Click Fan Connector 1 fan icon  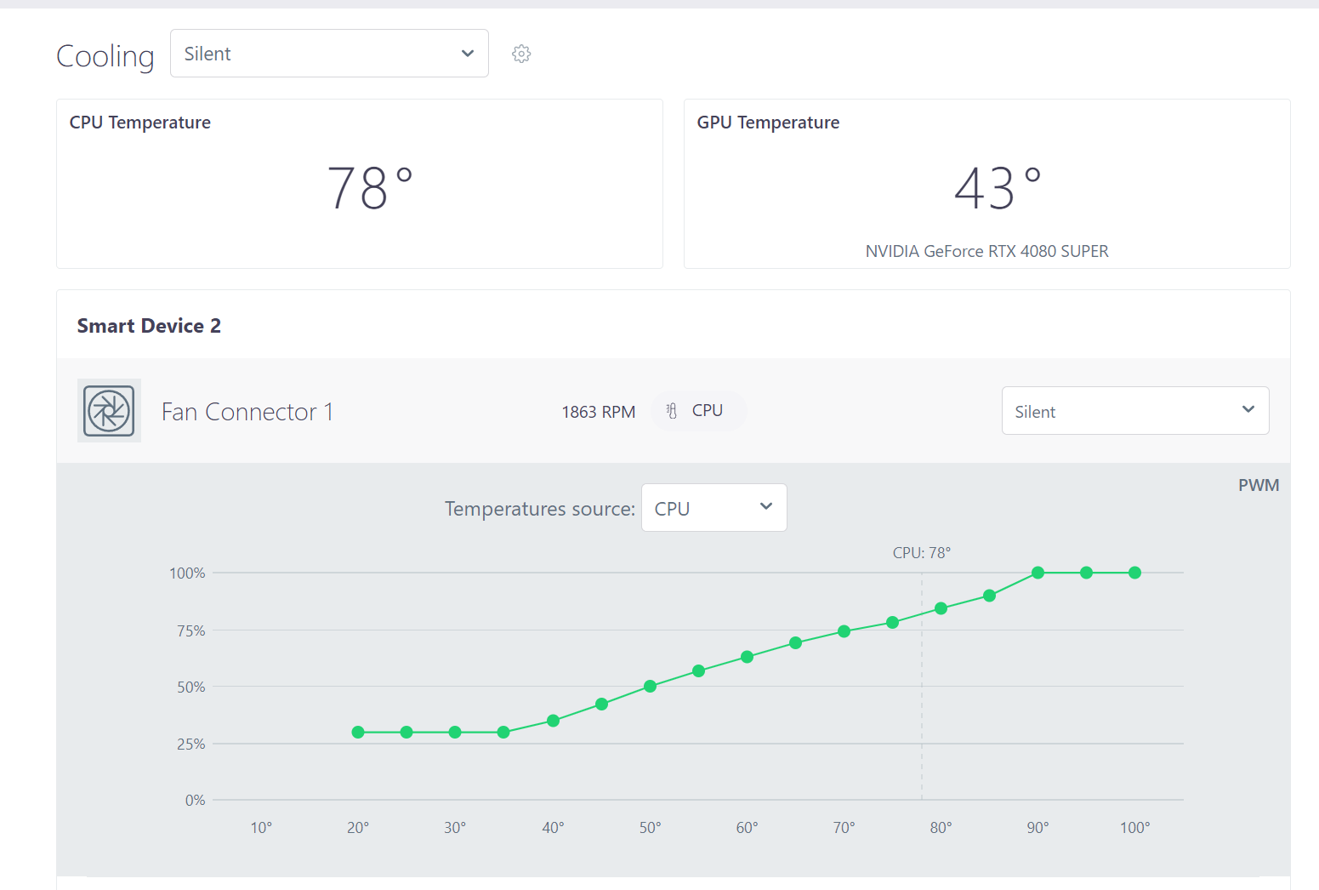pyautogui.click(x=109, y=411)
